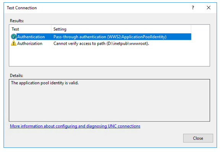Click the divider between Test and Setting columns
The image size is (223, 152).
(x=51, y=29)
